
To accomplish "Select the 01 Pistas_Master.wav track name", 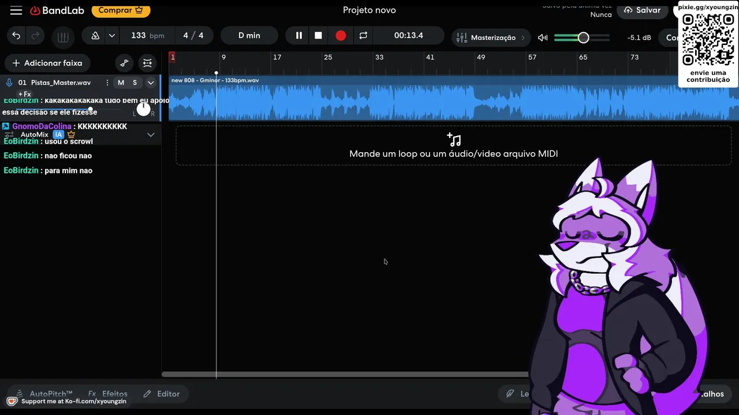I will coord(54,82).
